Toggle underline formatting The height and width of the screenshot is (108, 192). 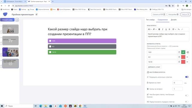(x=166, y=29)
